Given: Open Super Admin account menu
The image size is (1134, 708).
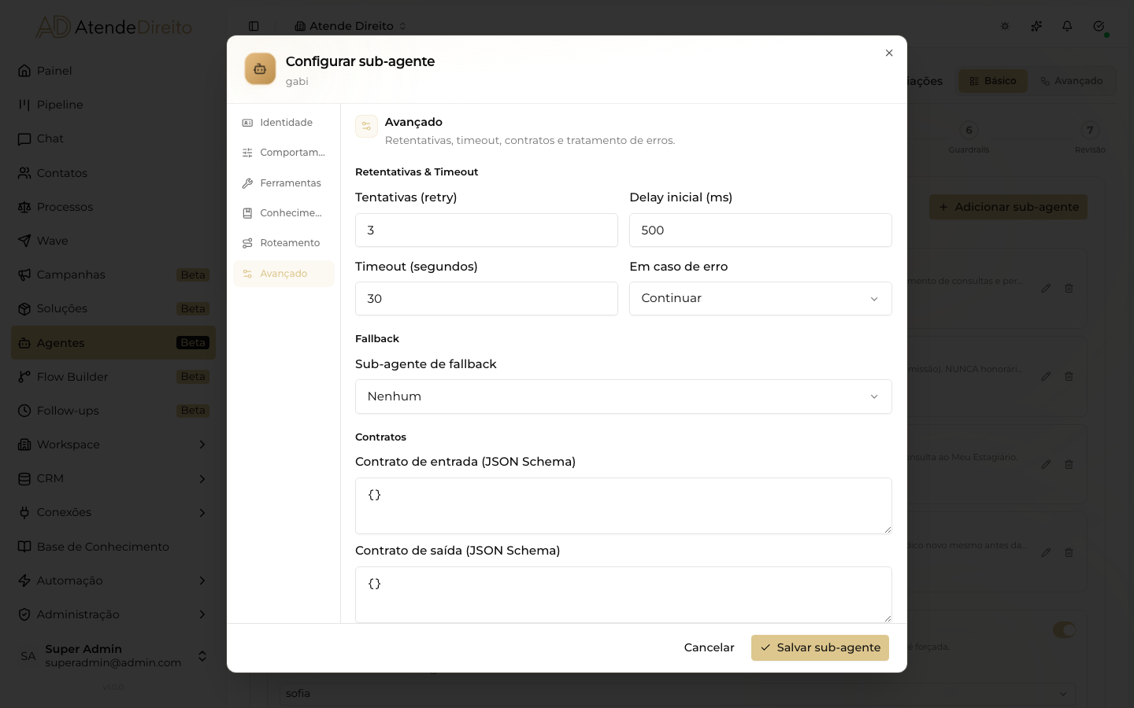Looking at the screenshot, I should coord(113,655).
